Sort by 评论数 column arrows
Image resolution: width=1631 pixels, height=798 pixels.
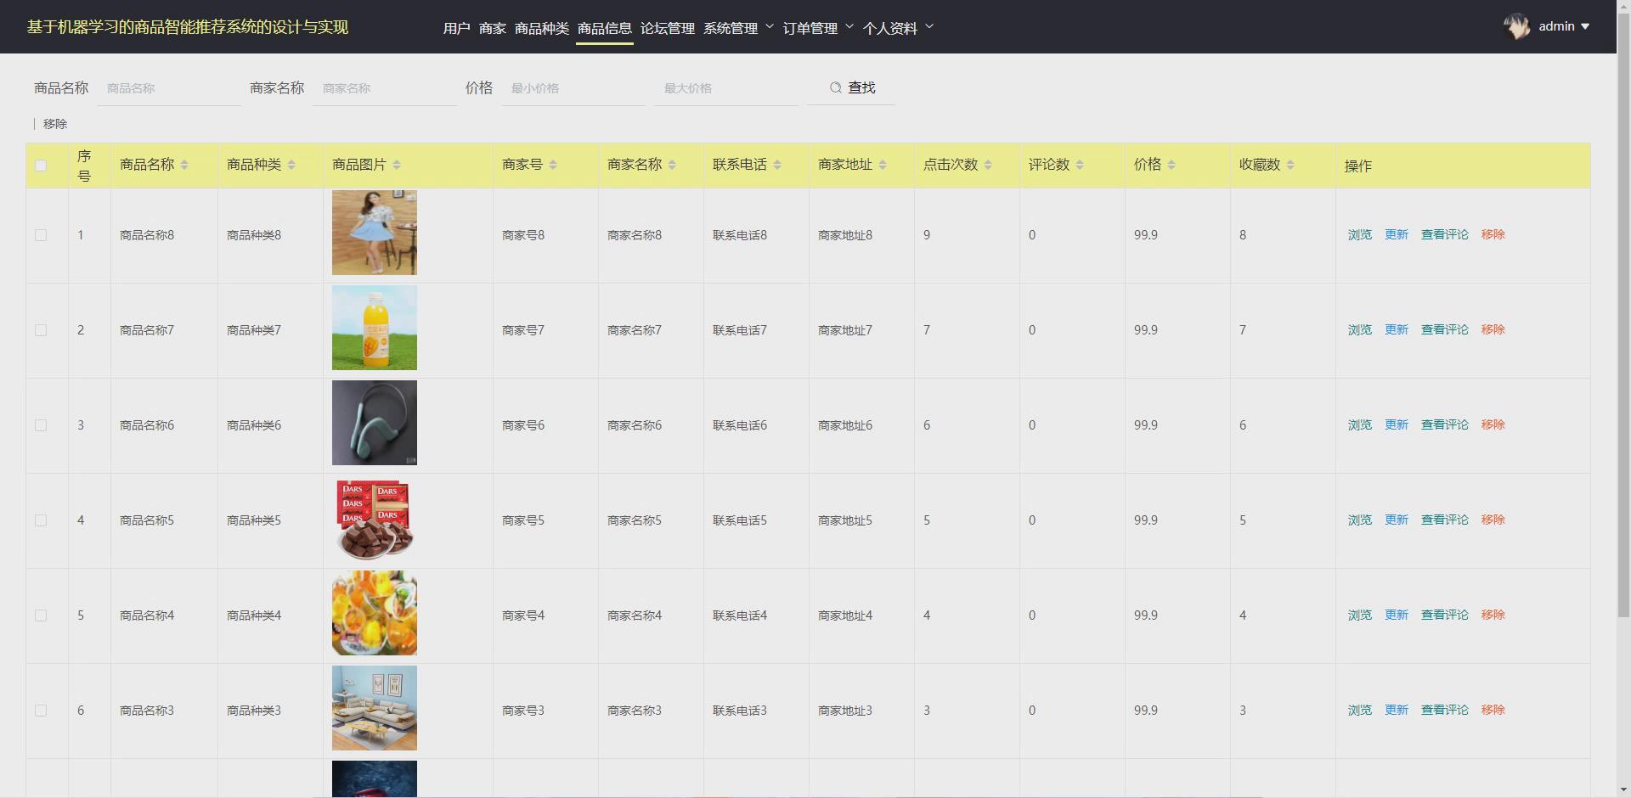1080,165
